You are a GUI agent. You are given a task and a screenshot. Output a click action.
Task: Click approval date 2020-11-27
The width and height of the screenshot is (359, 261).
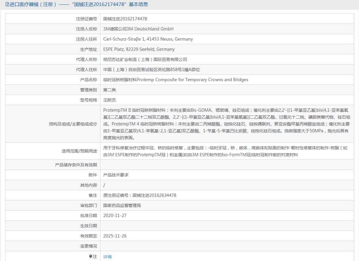(115, 216)
